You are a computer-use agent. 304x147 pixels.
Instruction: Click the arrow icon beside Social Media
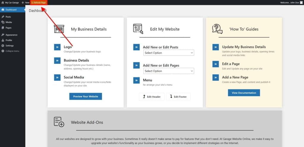(57, 78)
